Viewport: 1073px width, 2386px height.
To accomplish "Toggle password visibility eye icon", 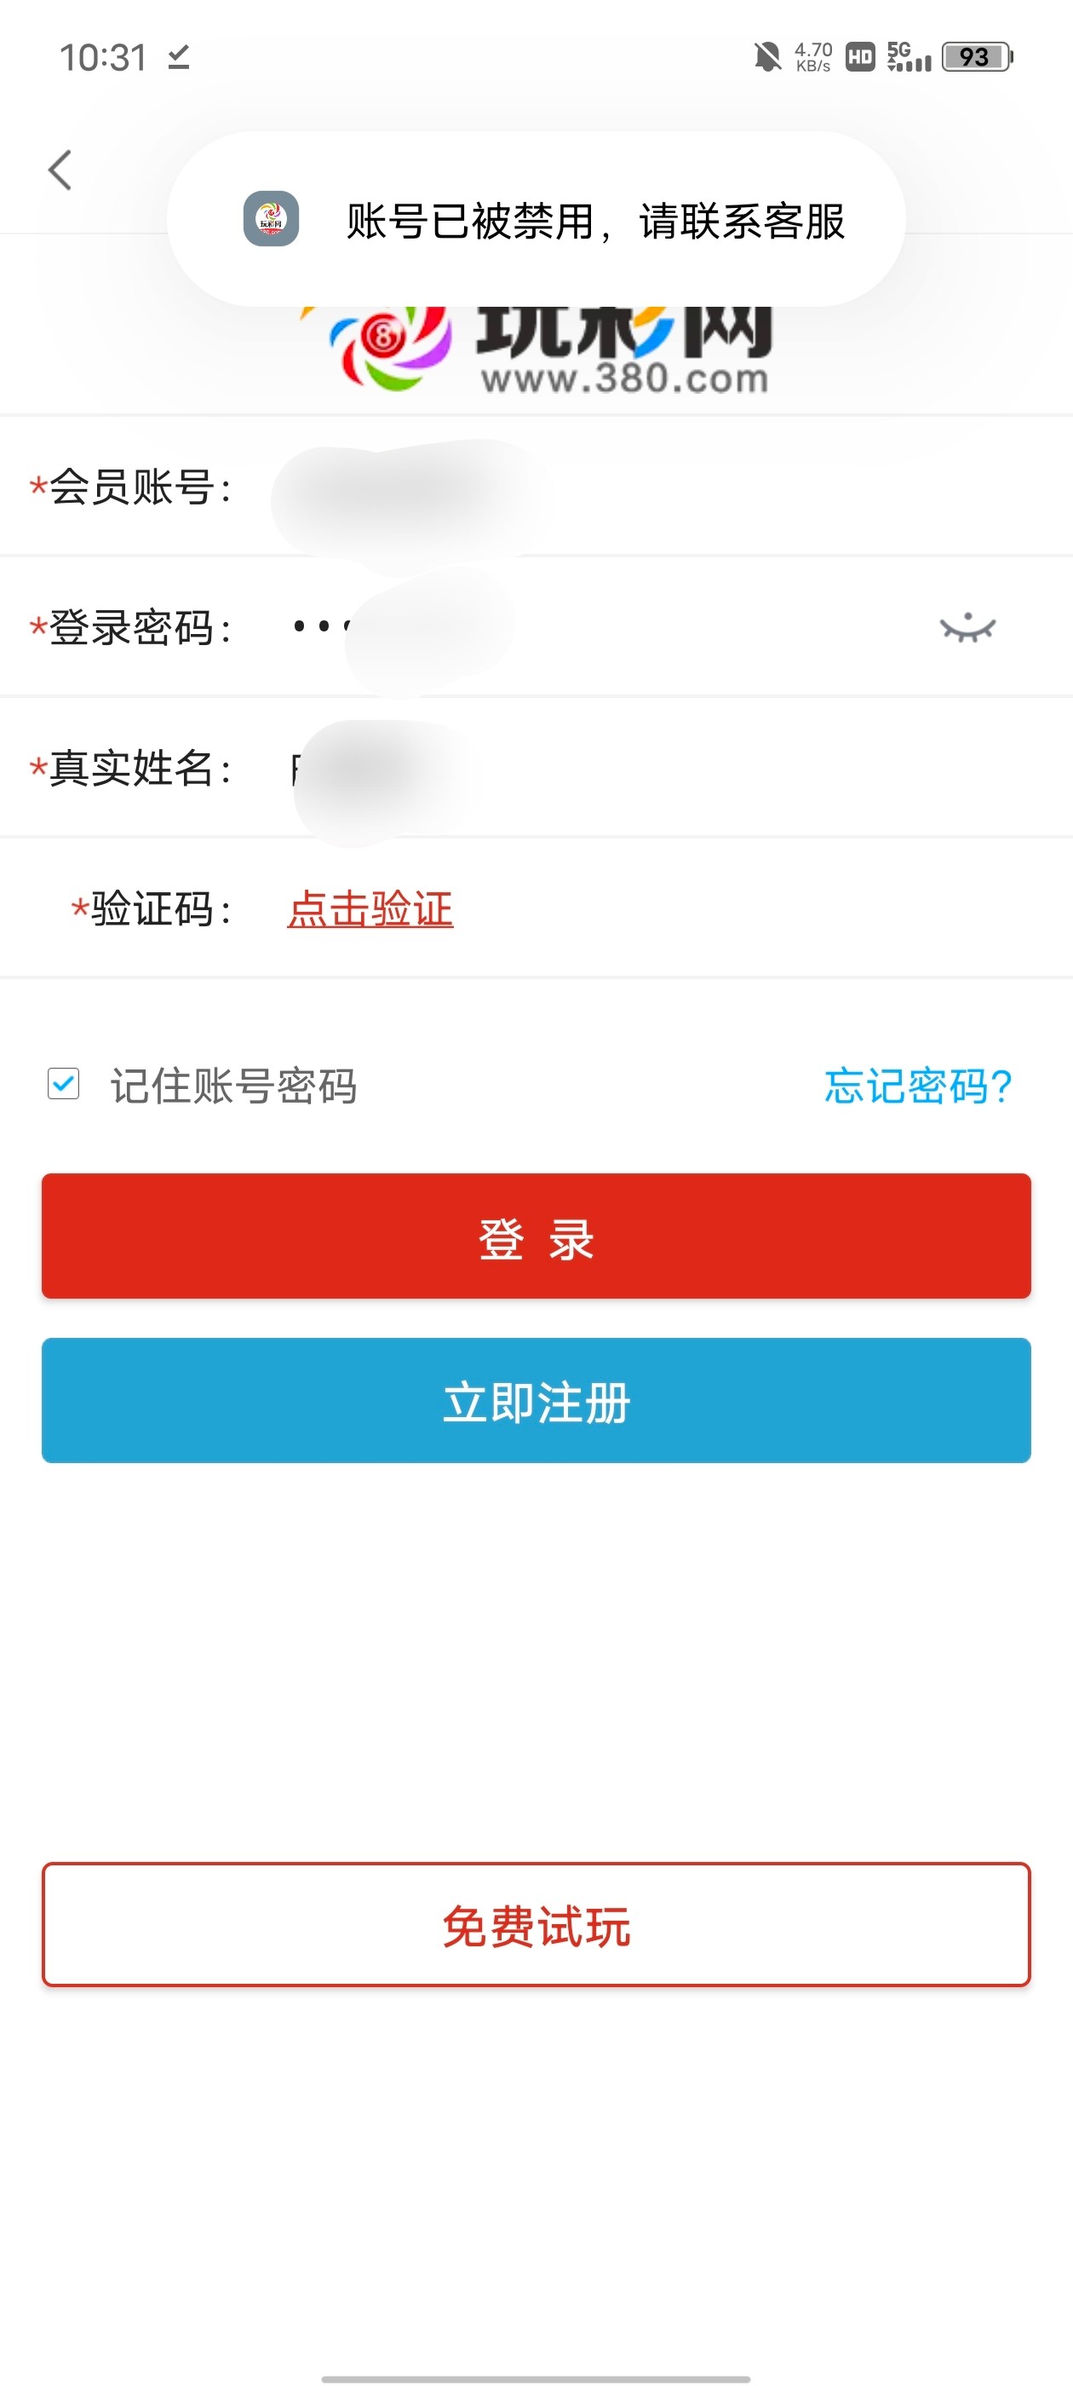I will tap(967, 628).
